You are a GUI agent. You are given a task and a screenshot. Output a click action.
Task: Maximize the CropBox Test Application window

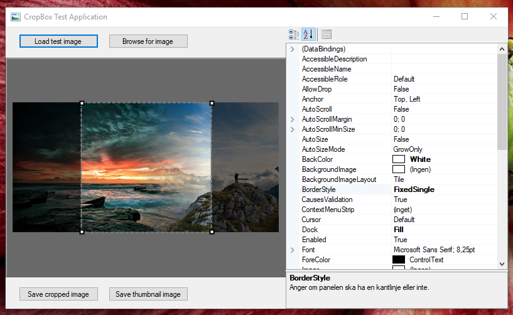(465, 16)
